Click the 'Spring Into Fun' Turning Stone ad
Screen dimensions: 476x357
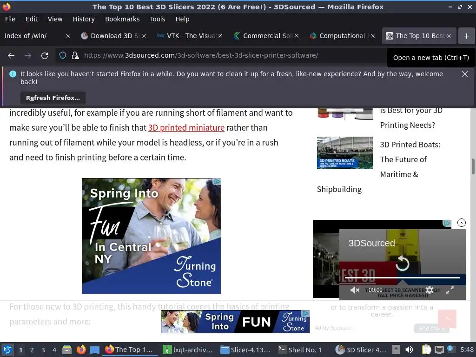coord(152,236)
